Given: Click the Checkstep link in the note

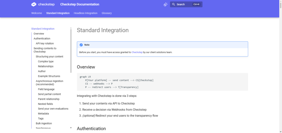Looking at the screenshot, I should point(137,52).
